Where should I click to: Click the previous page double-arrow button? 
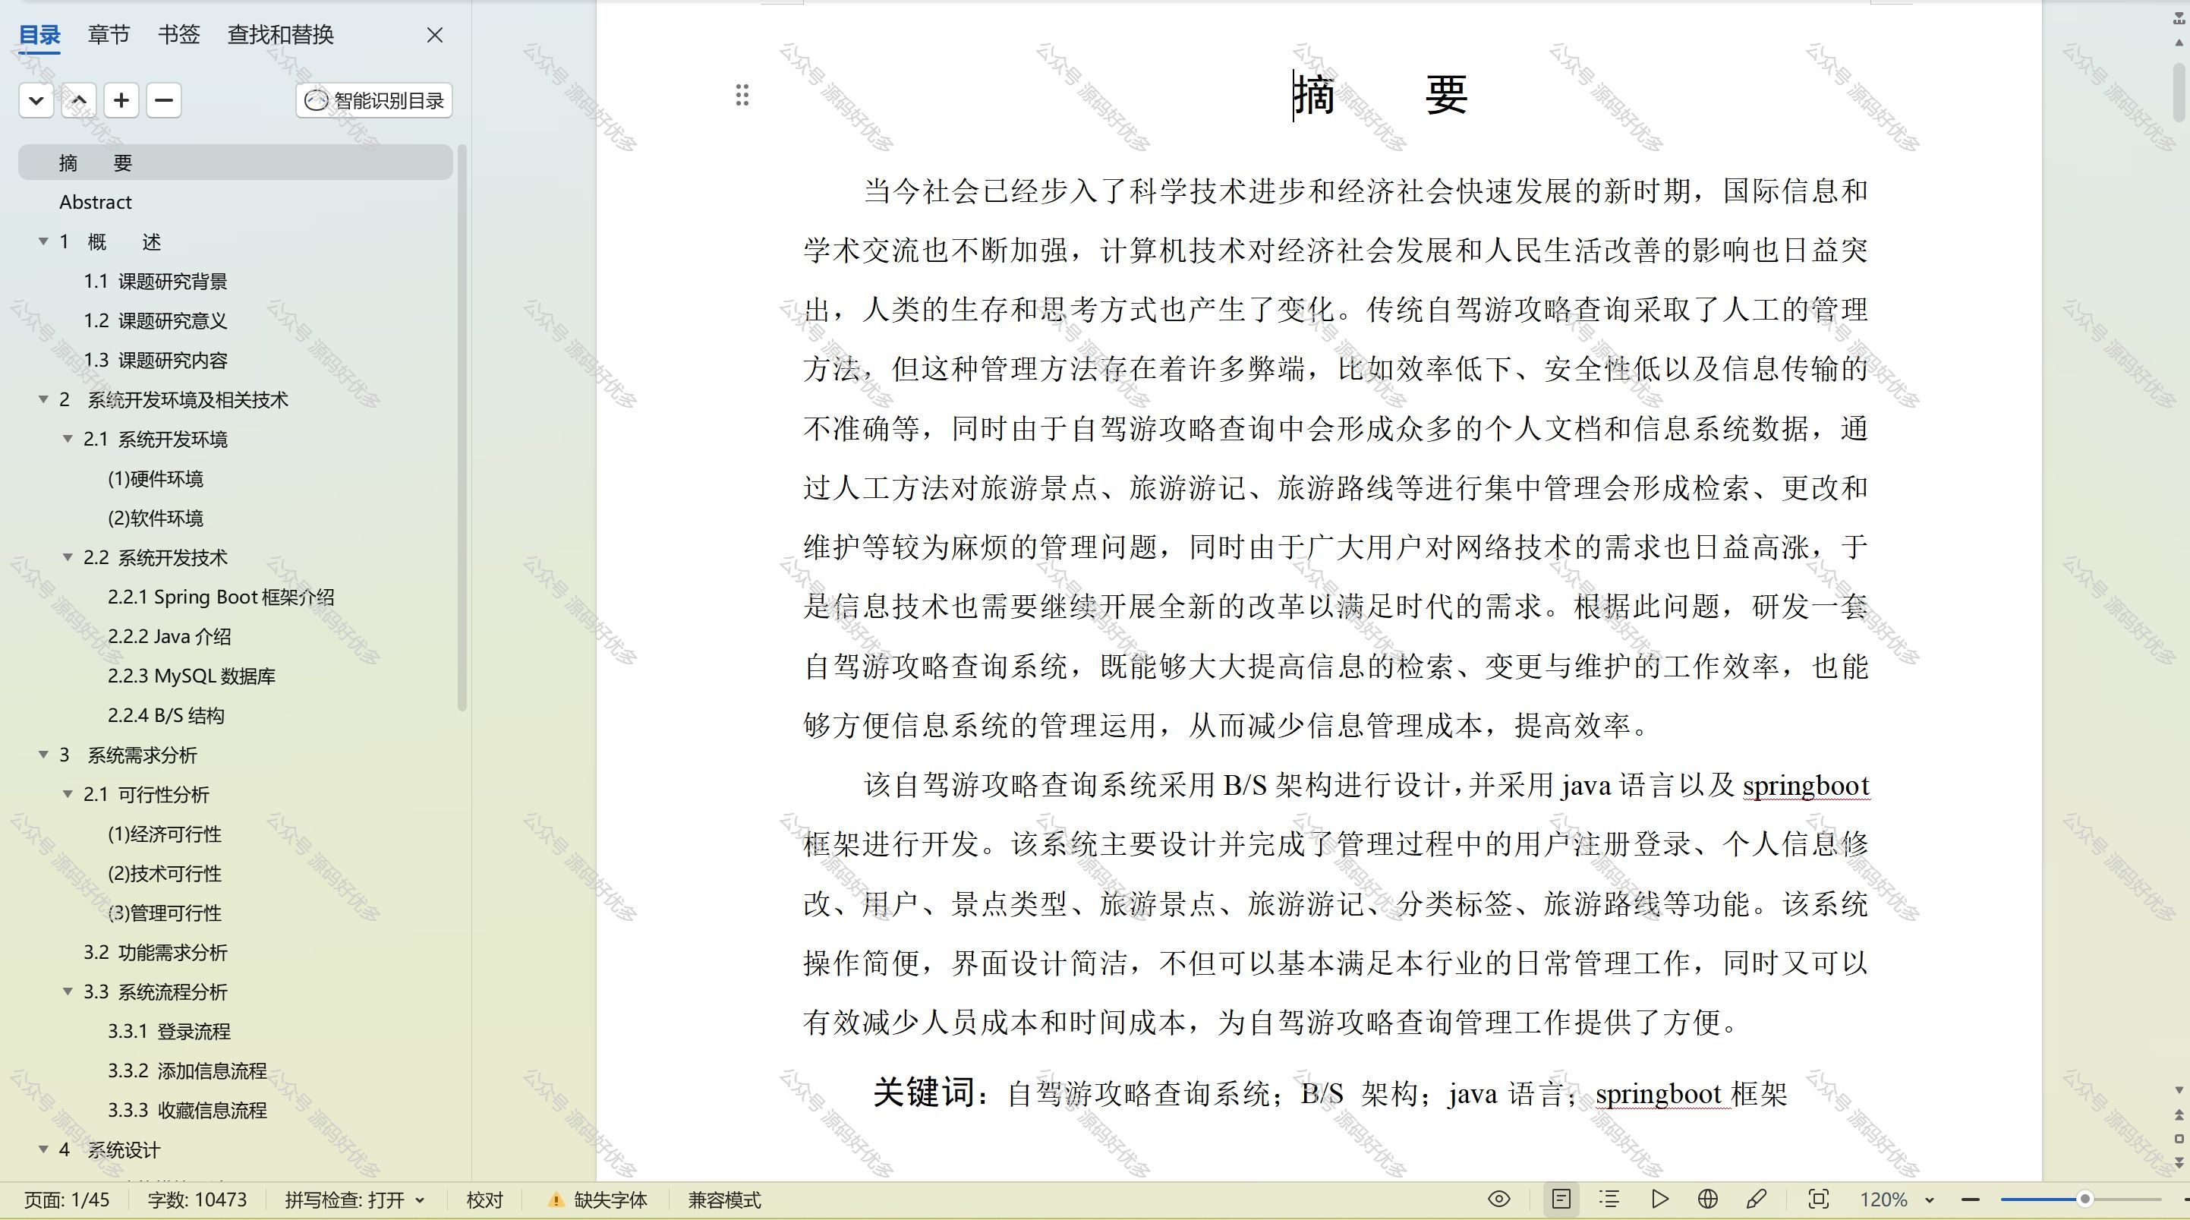click(x=2179, y=1114)
